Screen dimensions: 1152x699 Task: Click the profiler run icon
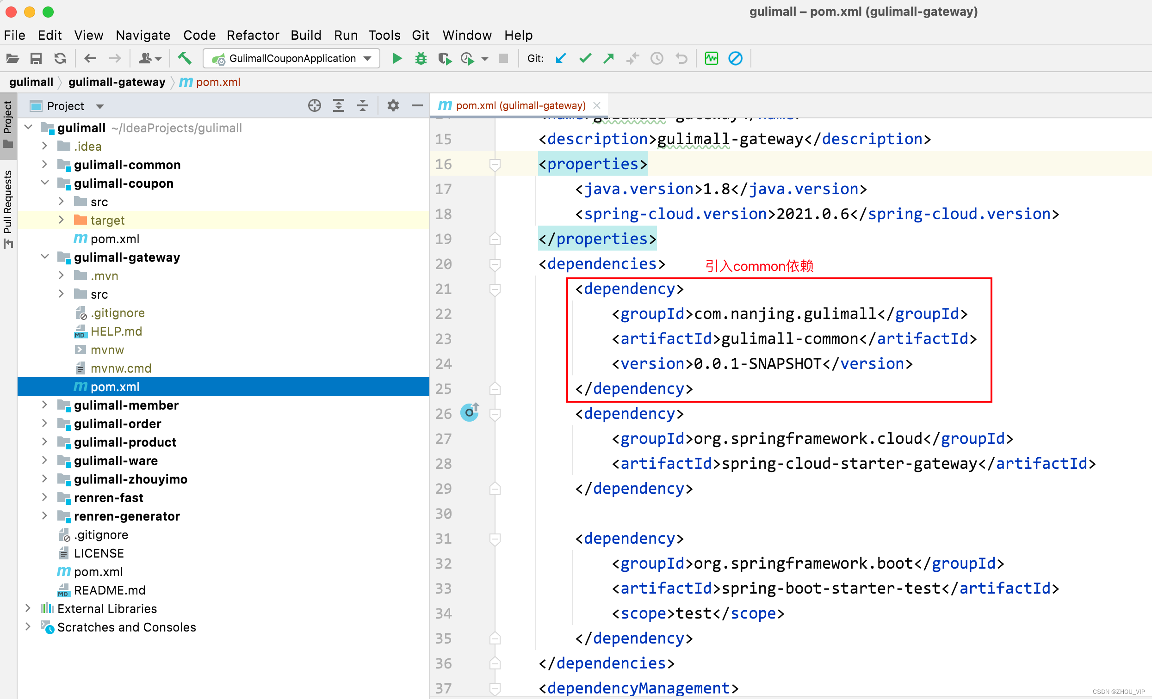[x=468, y=58]
